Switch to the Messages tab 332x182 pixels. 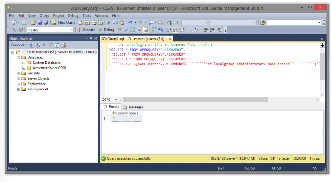(x=133, y=107)
